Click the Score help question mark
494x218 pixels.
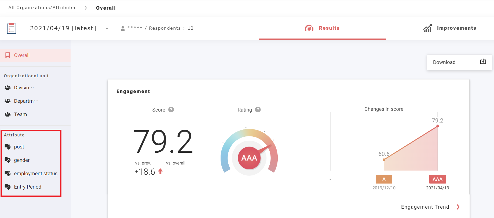pos(171,110)
